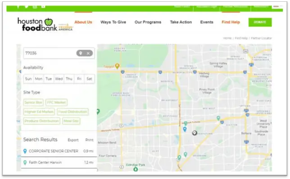Click the orange Topgolf map marker
The image size is (290, 179).
(x=117, y=66)
